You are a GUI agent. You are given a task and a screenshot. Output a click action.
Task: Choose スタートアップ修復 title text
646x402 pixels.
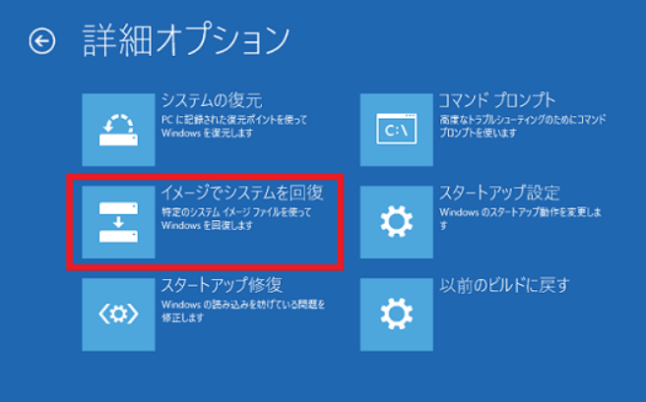[x=222, y=285]
